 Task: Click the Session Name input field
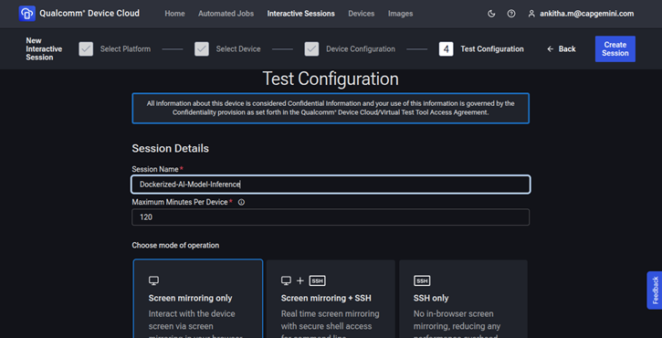(x=331, y=185)
